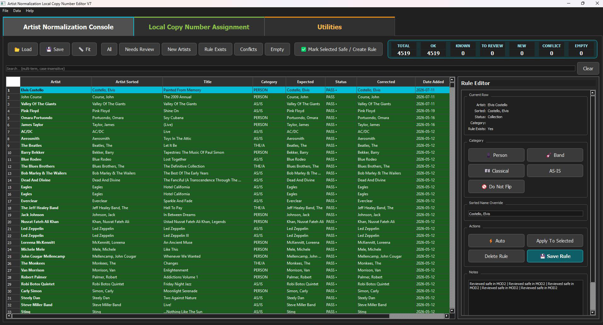Clear the search box

pos(588,69)
